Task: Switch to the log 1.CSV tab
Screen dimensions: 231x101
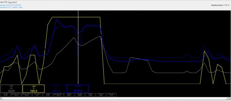Action: coord(4,2)
